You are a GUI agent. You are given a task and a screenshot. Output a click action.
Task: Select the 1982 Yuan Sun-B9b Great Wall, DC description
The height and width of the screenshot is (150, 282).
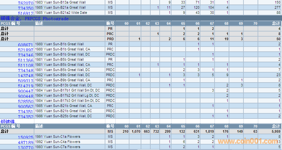[x=63, y=75]
